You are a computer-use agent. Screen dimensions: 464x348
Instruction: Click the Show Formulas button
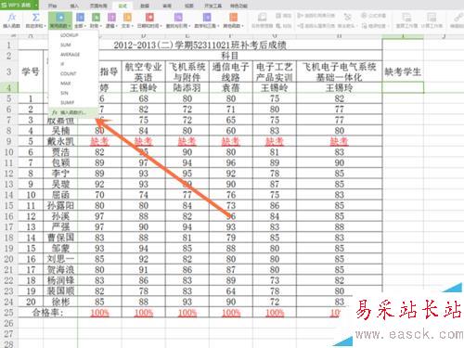374,16
